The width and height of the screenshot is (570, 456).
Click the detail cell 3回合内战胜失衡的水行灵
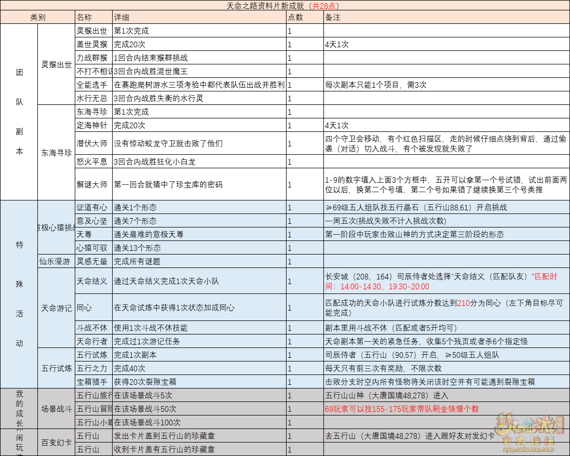click(x=199, y=98)
